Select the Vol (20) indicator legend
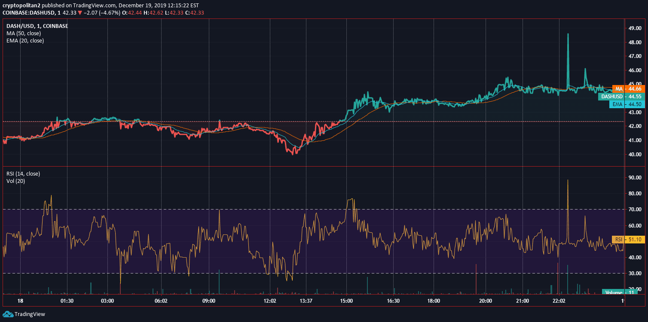The image size is (648, 322). point(16,181)
